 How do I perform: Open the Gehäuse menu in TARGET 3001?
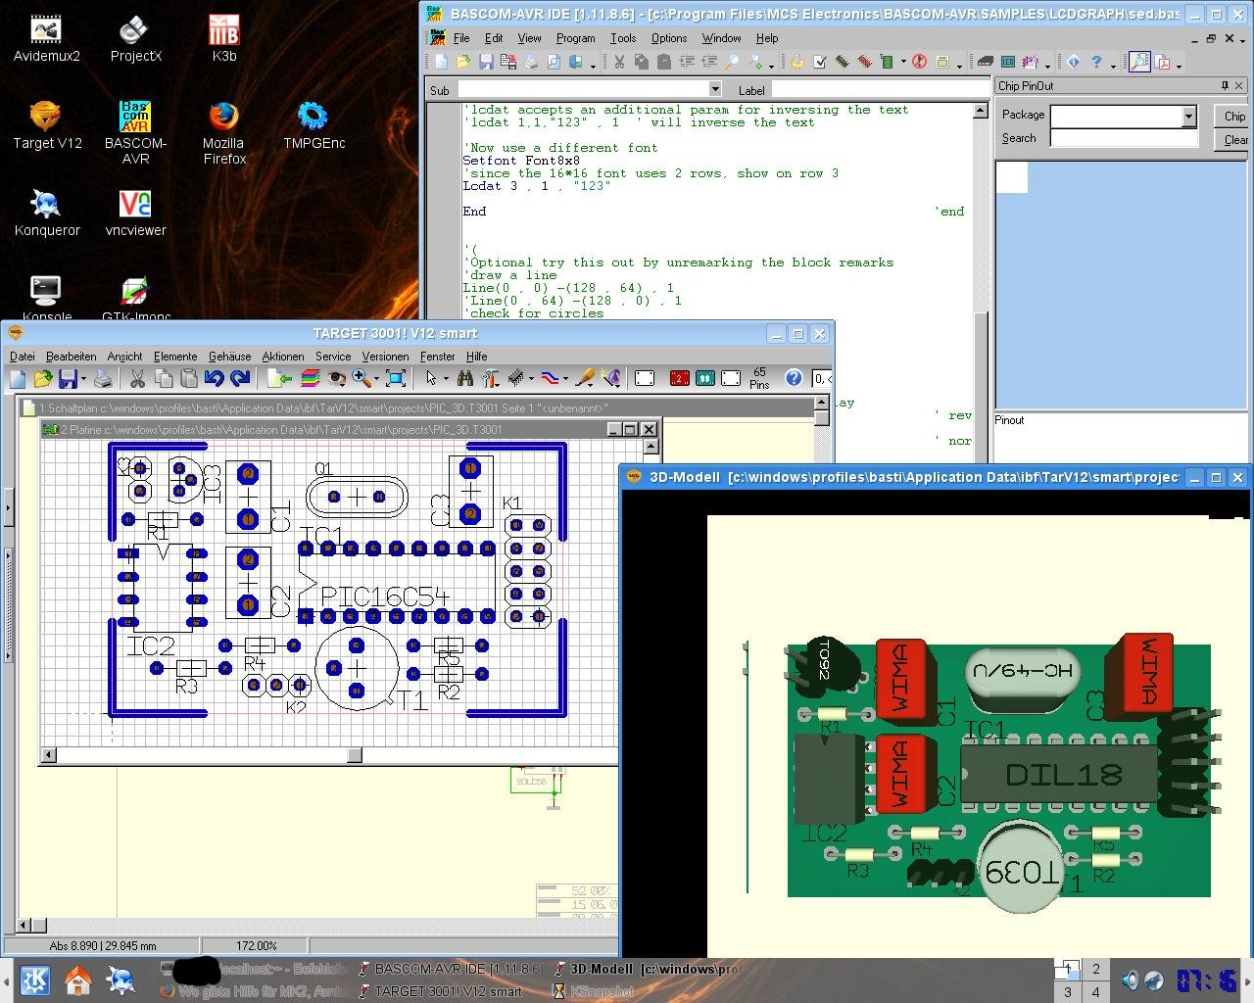[x=229, y=357]
